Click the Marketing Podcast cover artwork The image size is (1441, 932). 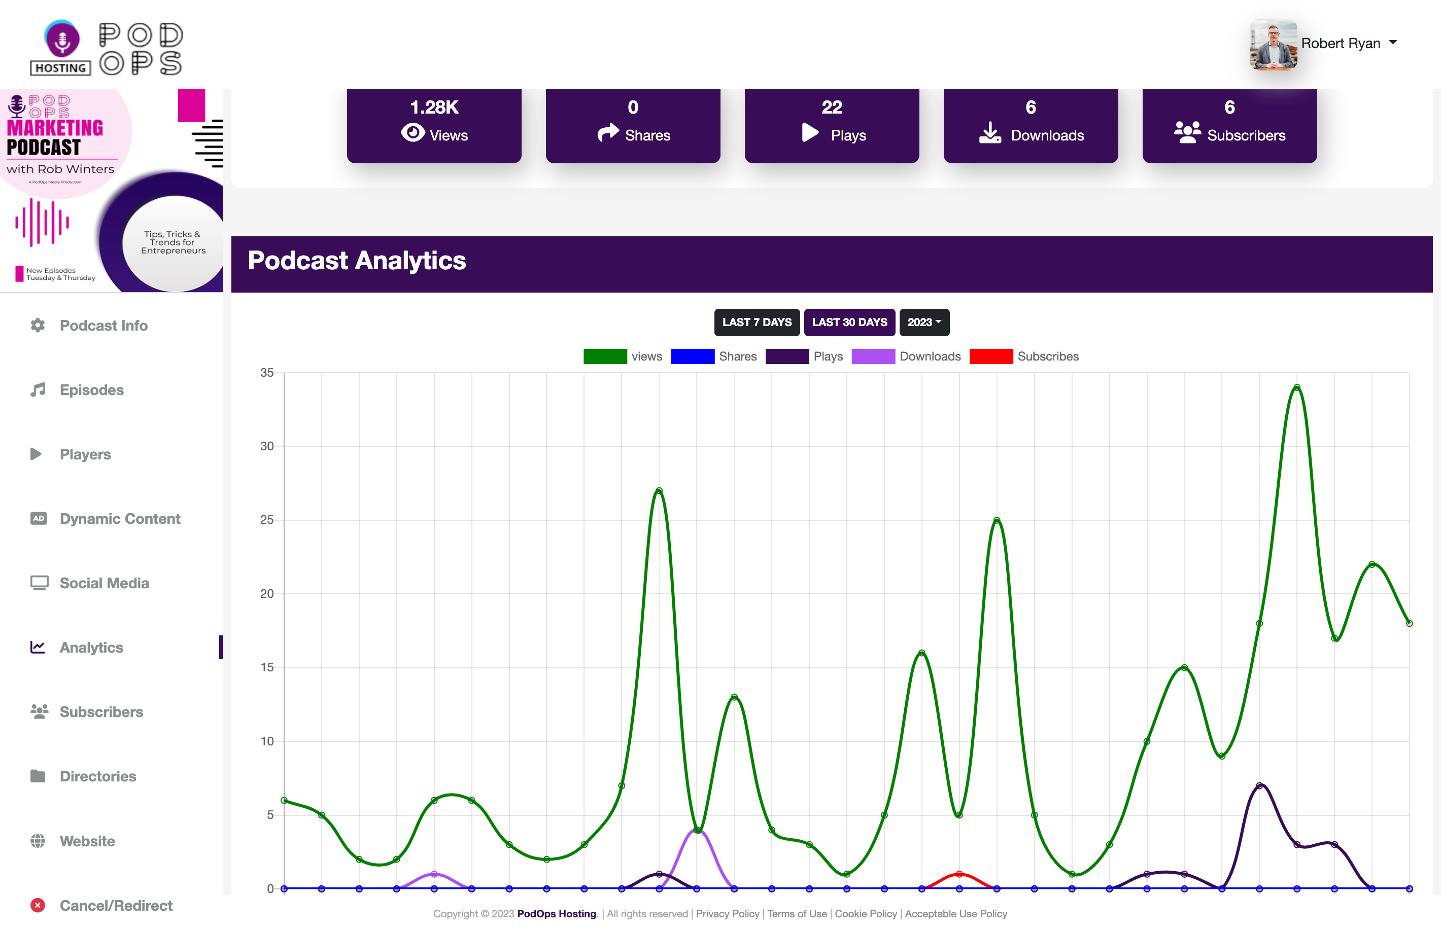tap(112, 190)
